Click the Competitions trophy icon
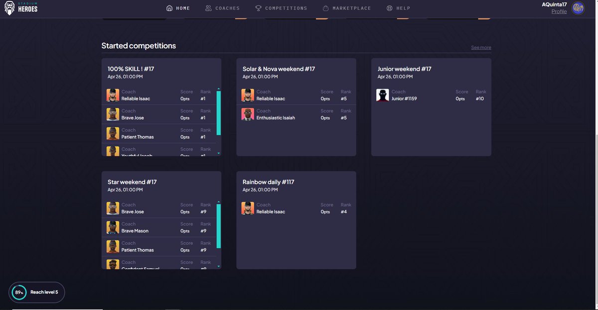 click(258, 8)
